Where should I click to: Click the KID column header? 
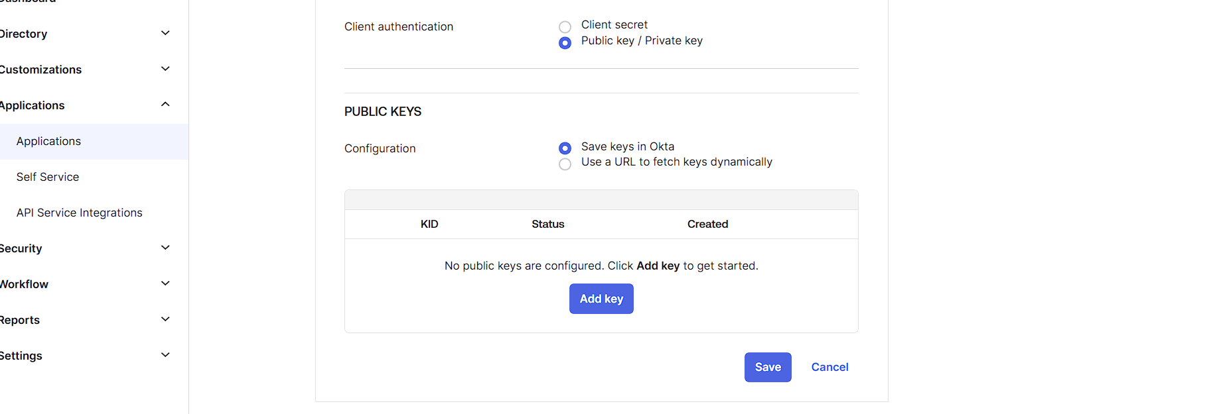click(x=429, y=224)
